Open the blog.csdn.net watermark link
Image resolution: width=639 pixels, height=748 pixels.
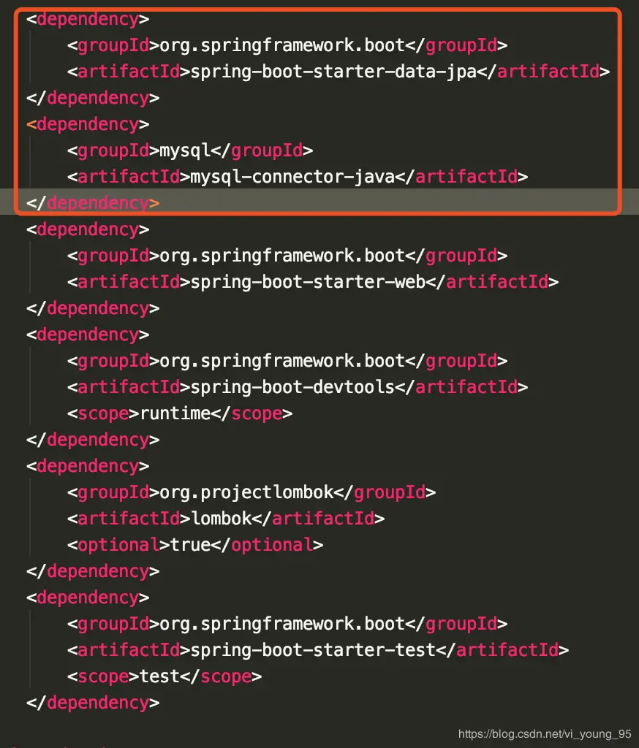tap(545, 733)
